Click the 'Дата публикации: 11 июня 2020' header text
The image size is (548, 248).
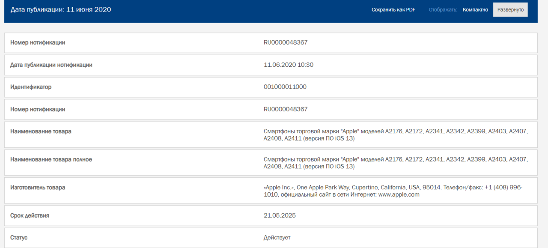(60, 9)
